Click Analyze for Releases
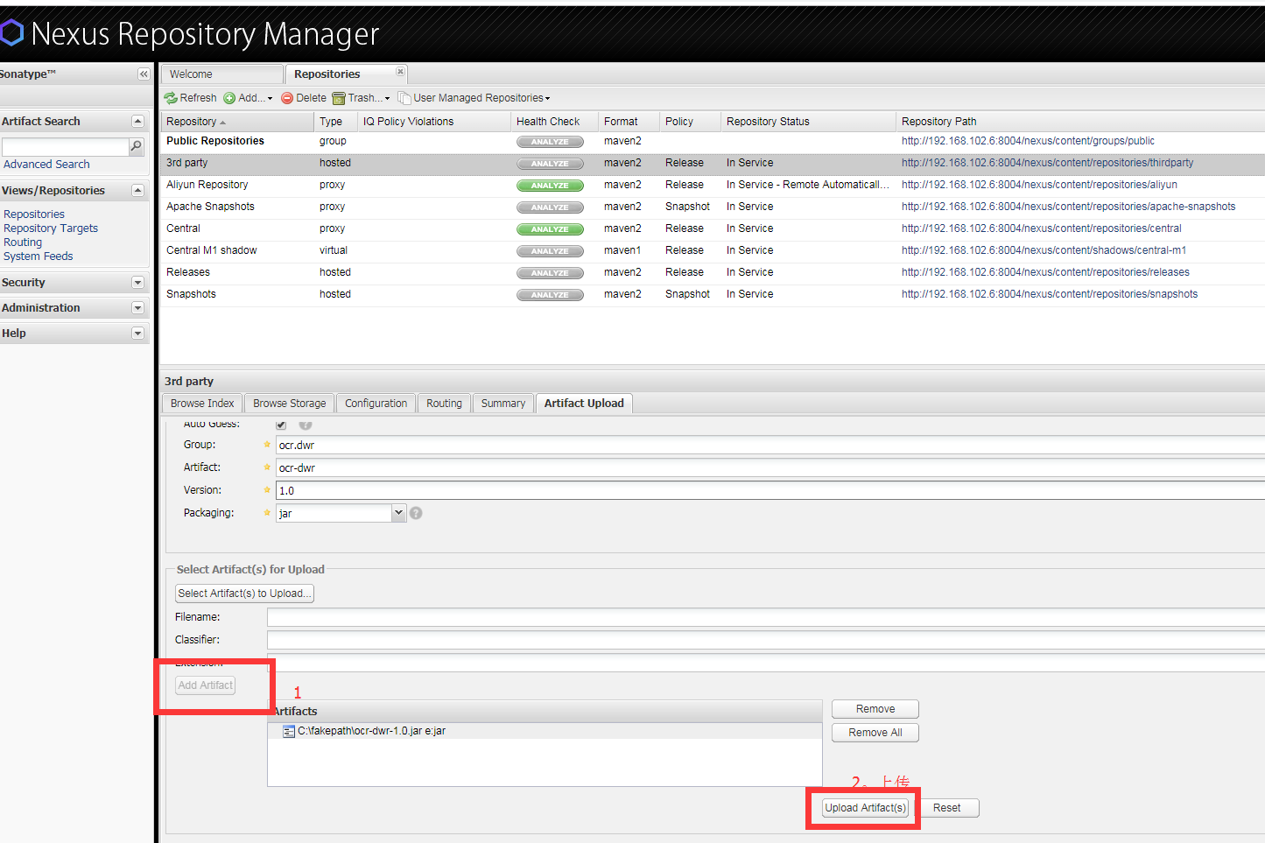This screenshot has width=1265, height=843. pyautogui.click(x=550, y=273)
